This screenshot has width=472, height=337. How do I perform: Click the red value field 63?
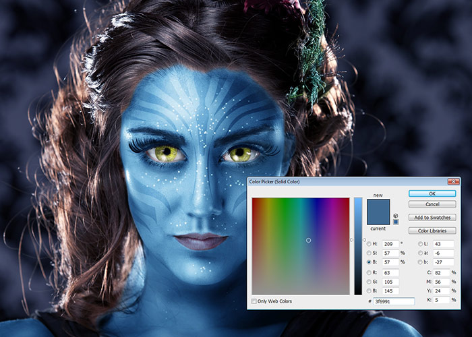(390, 272)
